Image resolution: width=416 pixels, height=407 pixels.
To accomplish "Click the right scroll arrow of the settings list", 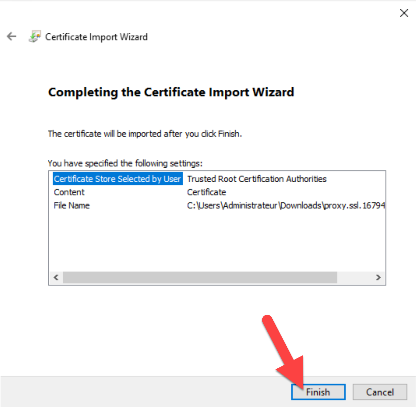I will 378,277.
